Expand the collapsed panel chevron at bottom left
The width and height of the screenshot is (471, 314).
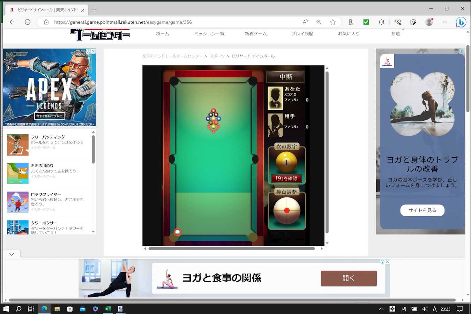(x=12, y=254)
